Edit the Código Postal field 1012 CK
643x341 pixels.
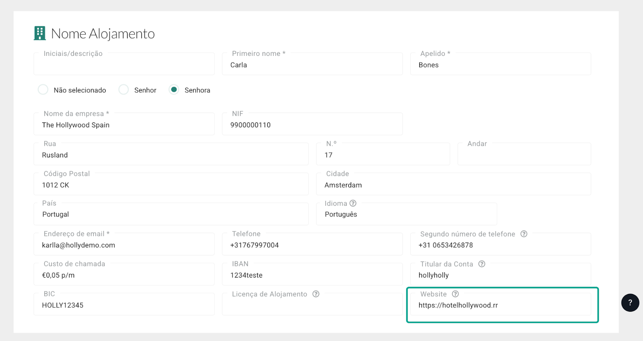[x=171, y=184]
